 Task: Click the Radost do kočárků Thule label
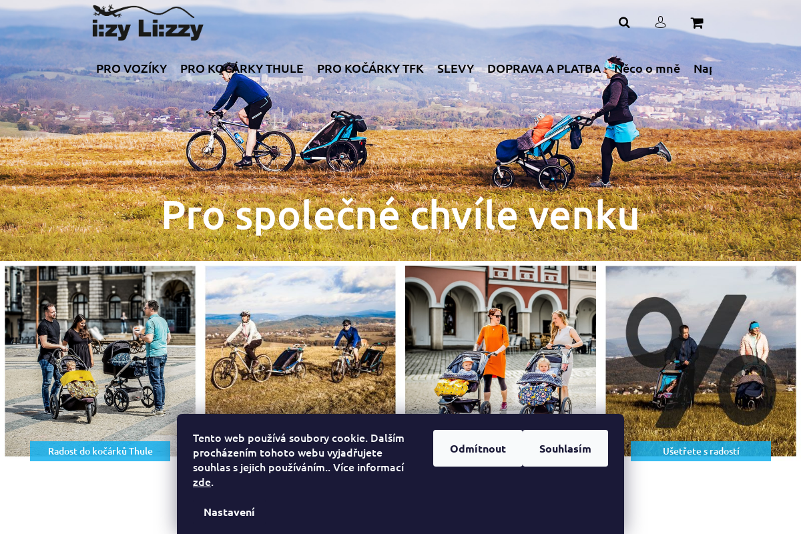pos(100,451)
